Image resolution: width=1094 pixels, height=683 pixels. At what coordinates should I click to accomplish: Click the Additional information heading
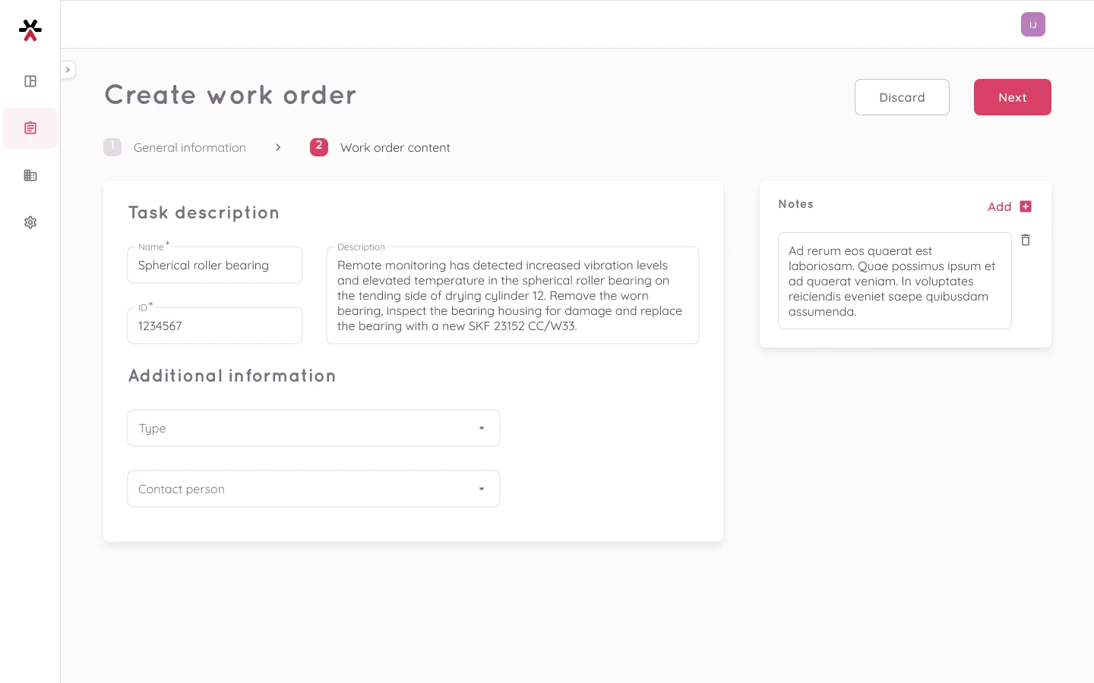(x=232, y=376)
